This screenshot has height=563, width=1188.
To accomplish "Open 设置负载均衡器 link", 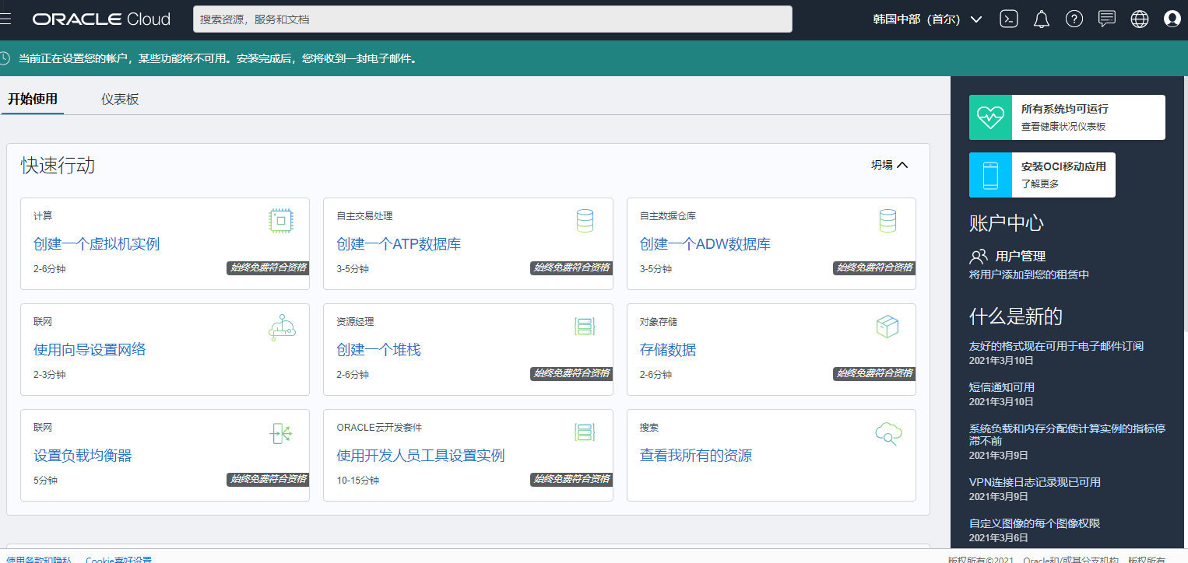I will coord(83,456).
